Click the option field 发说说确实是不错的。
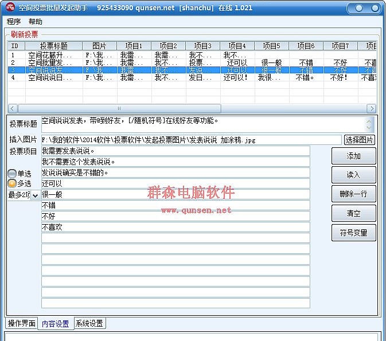Screen dimensions: 386x341 pos(176,173)
